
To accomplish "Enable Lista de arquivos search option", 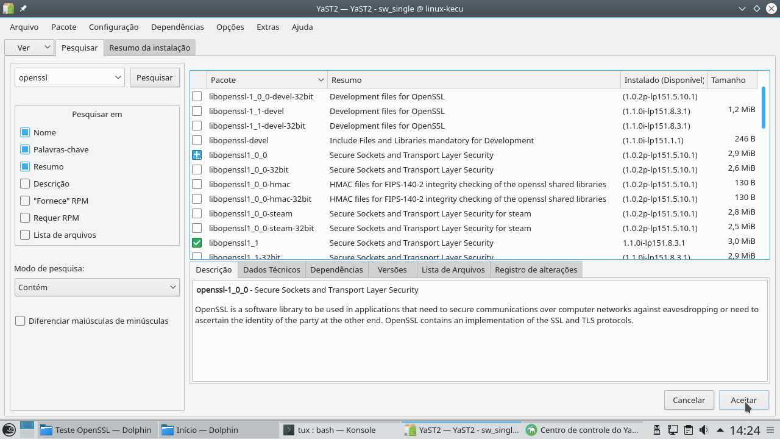I will 25,235.
